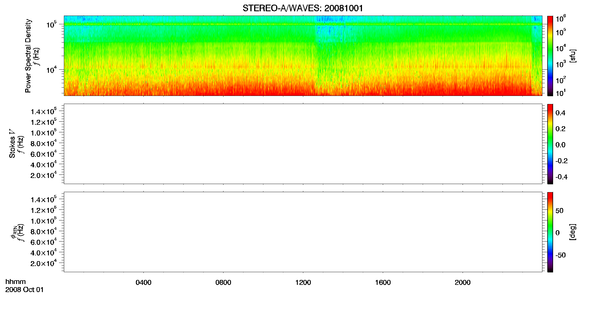Click the STEREO-A/WAVES: 20081001 title
The width and height of the screenshot is (606, 312).
coord(303,8)
